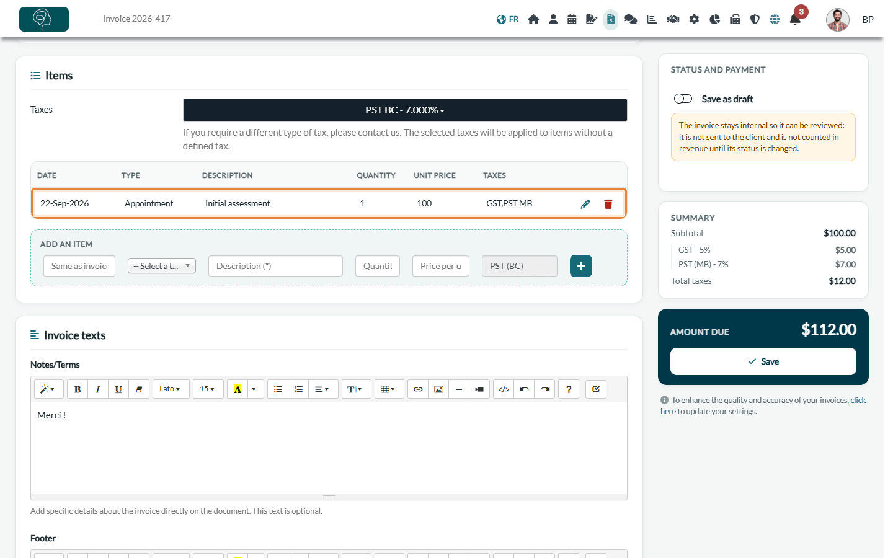Screen dimensions: 893x558
Task: Open the handshake icon in the navbar
Action: pos(673,19)
